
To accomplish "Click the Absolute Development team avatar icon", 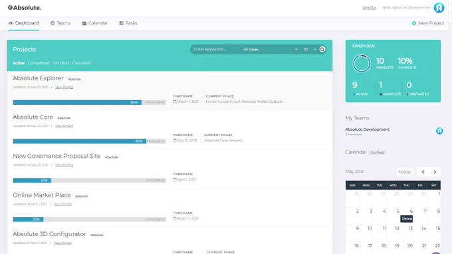I will pyautogui.click(x=439, y=131).
